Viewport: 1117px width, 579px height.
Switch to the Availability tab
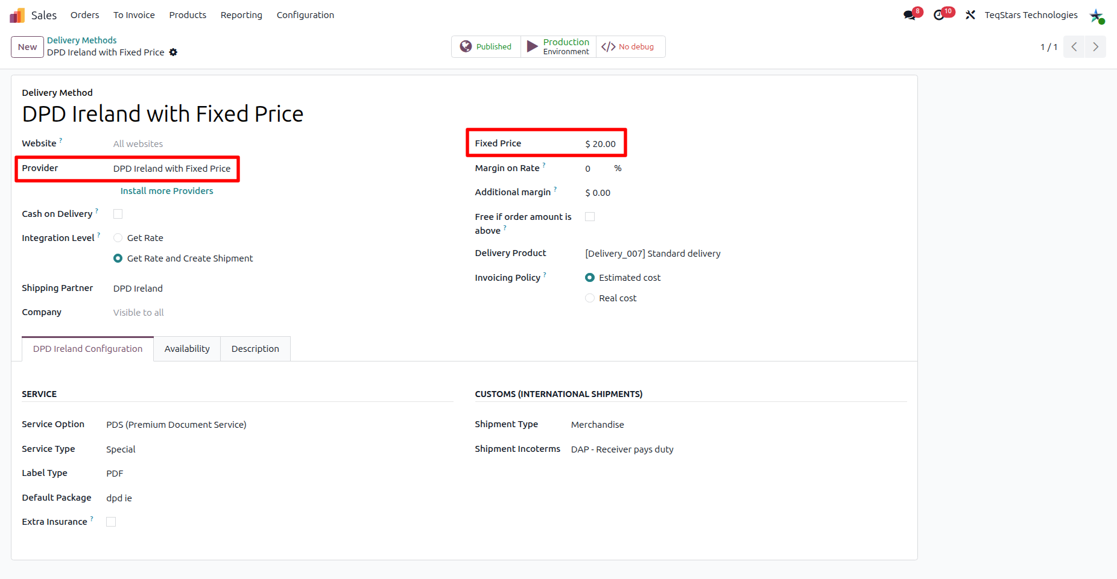[187, 349]
